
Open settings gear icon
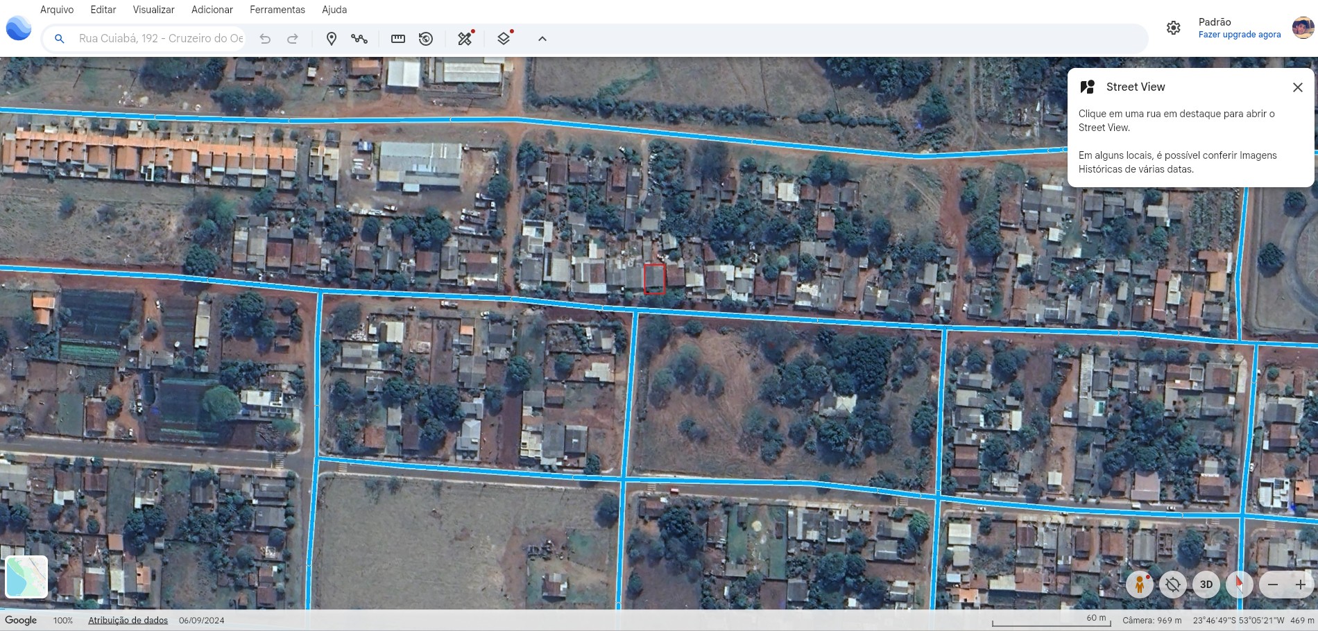coord(1174,28)
